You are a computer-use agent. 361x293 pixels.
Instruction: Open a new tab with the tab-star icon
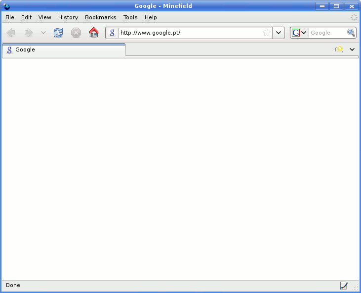coord(339,49)
